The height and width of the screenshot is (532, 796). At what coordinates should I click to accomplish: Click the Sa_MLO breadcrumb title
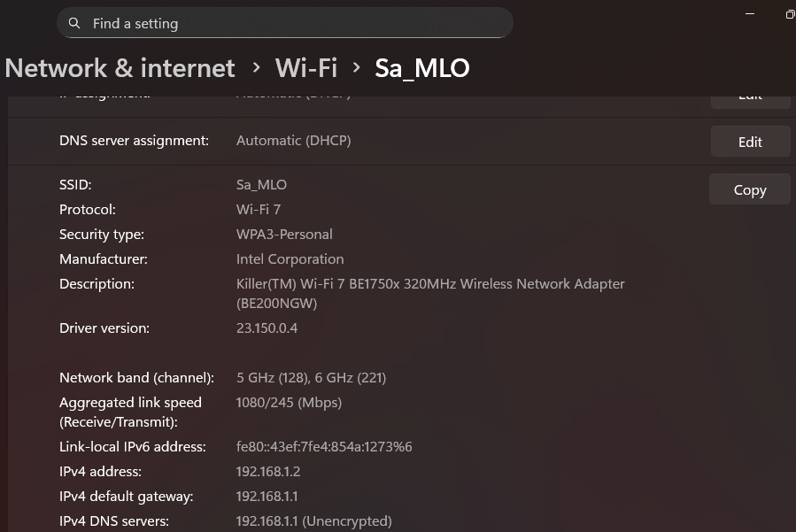point(421,68)
